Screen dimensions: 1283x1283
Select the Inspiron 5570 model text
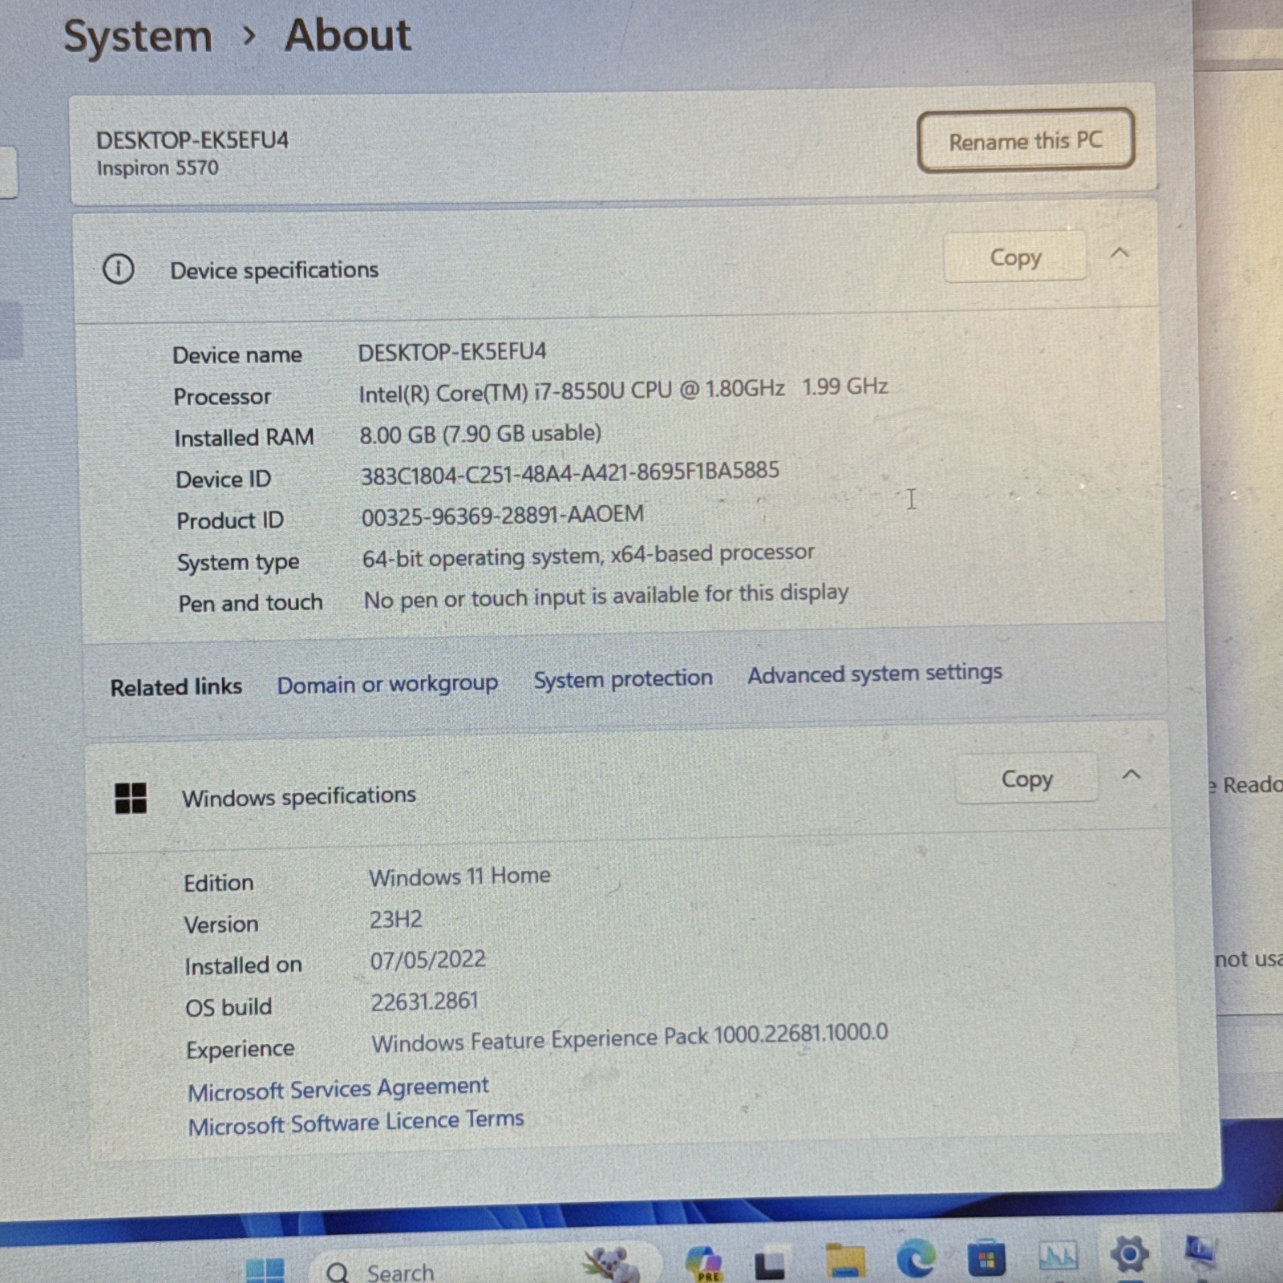tap(157, 168)
